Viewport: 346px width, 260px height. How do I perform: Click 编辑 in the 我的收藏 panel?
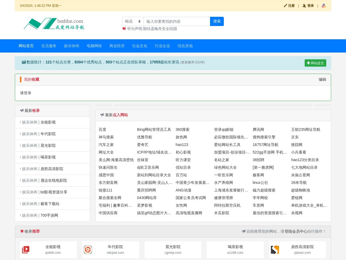[x=323, y=79]
